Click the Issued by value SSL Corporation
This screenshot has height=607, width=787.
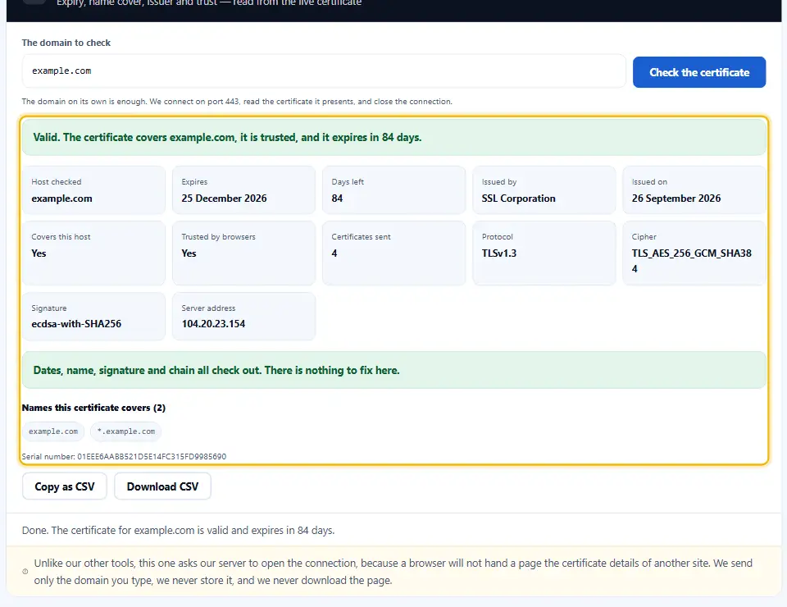point(518,199)
